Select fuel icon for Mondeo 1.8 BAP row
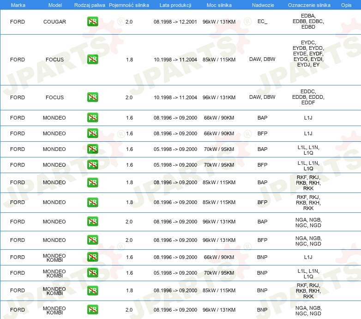The height and width of the screenshot is (319, 361). [x=92, y=182]
